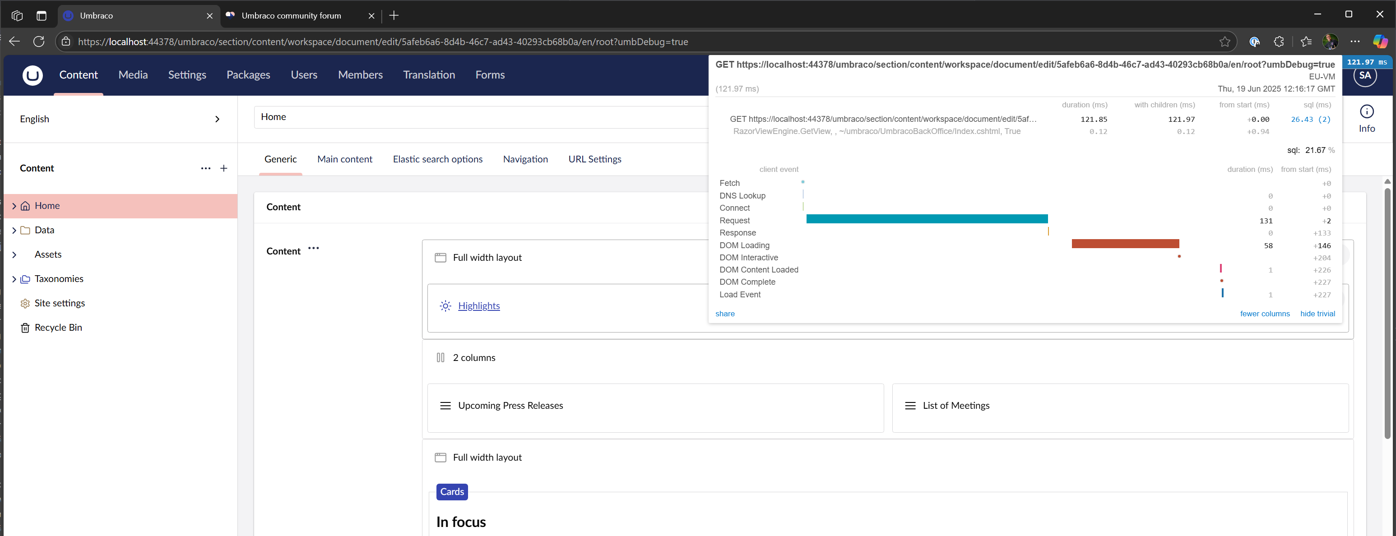This screenshot has height=536, width=1396.
Task: Switch to the Main content tab
Action: click(345, 159)
